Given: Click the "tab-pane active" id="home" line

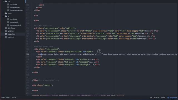Looking at the screenshot, I should [65, 52].
